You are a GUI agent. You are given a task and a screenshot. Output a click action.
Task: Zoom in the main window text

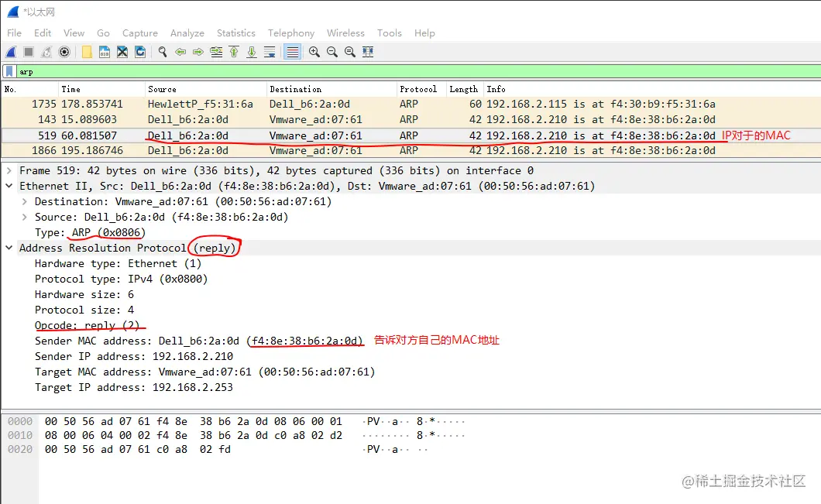click(x=314, y=52)
